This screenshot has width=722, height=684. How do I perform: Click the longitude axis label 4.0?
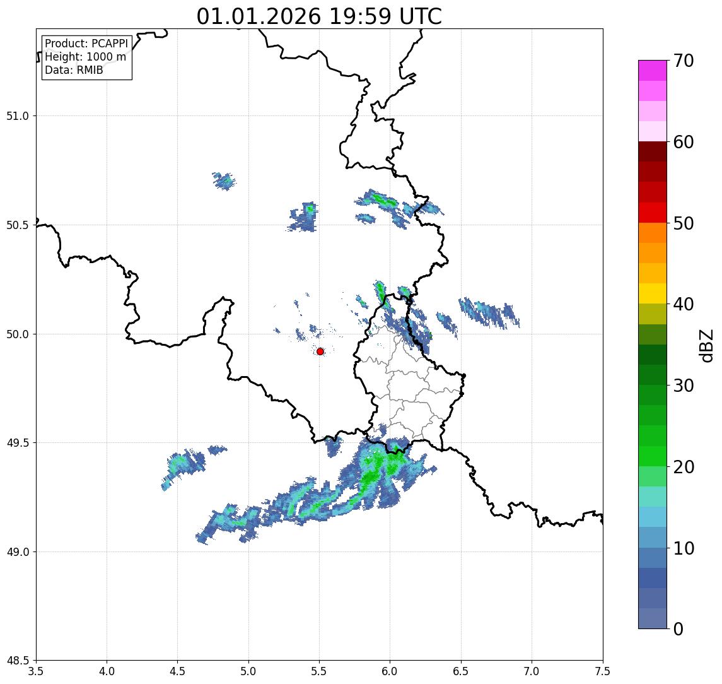[x=107, y=671]
